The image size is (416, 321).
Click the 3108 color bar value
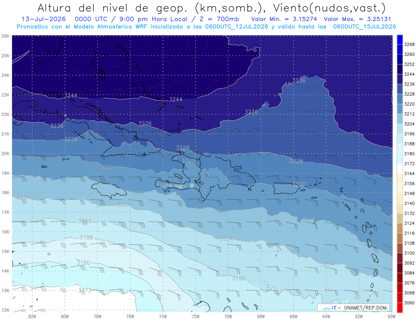pyautogui.click(x=409, y=243)
